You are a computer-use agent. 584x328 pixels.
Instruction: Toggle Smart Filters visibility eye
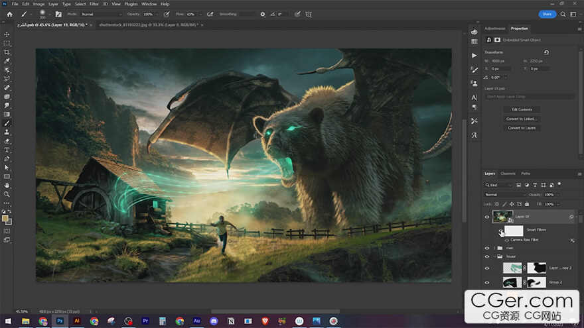click(x=501, y=231)
